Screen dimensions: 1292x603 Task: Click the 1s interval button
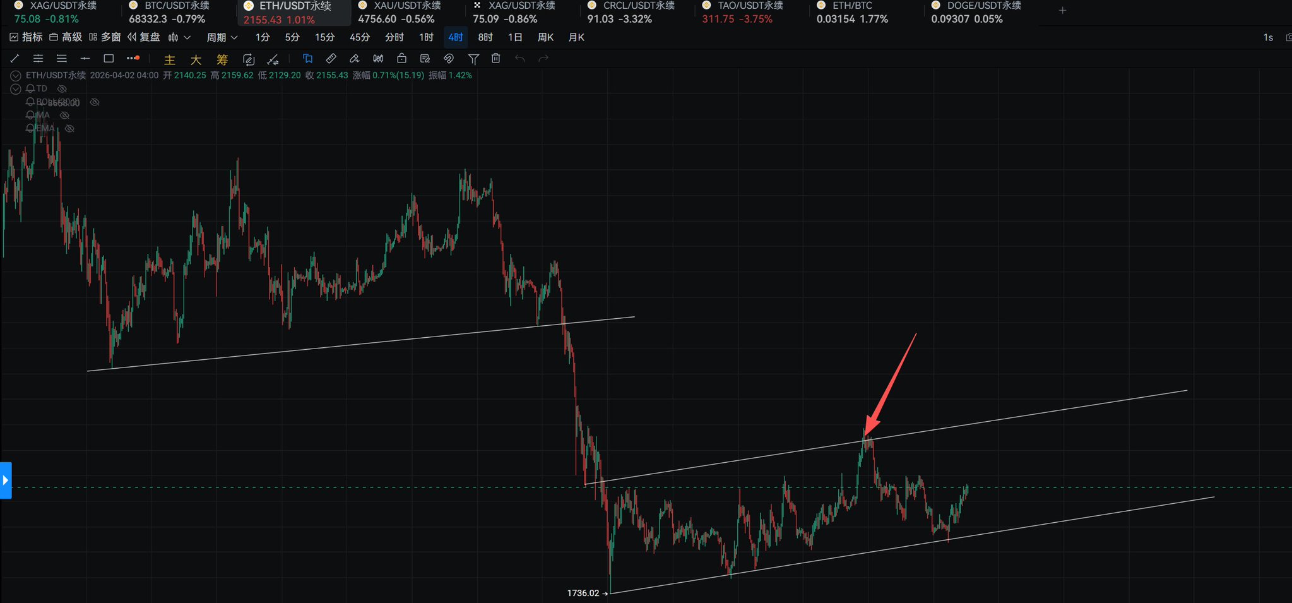click(1268, 38)
